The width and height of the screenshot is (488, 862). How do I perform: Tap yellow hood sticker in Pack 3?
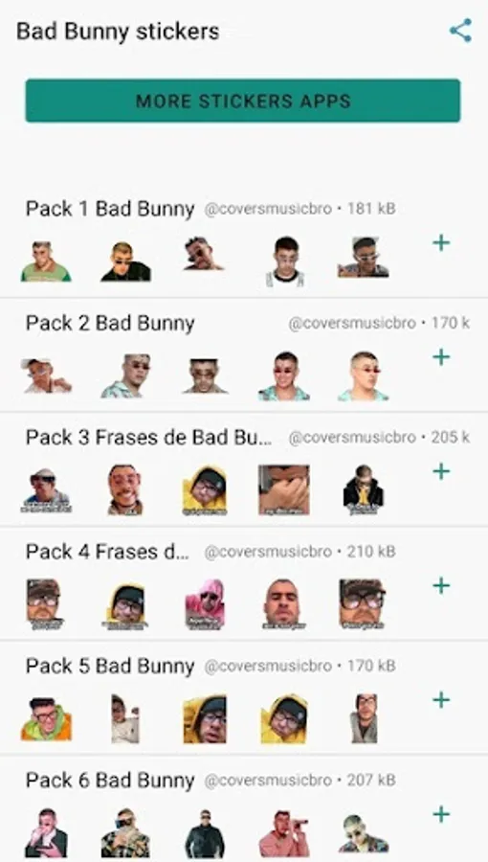(x=205, y=490)
